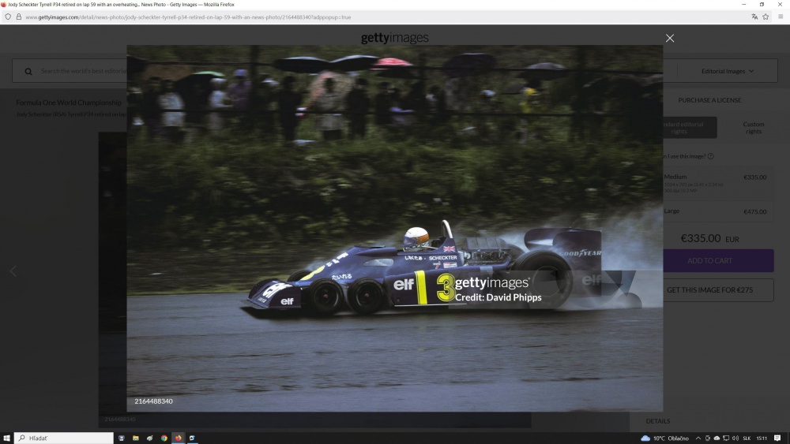Open Google Chrome from the taskbar
Viewport: 790px width, 444px height.
pyautogui.click(x=164, y=438)
